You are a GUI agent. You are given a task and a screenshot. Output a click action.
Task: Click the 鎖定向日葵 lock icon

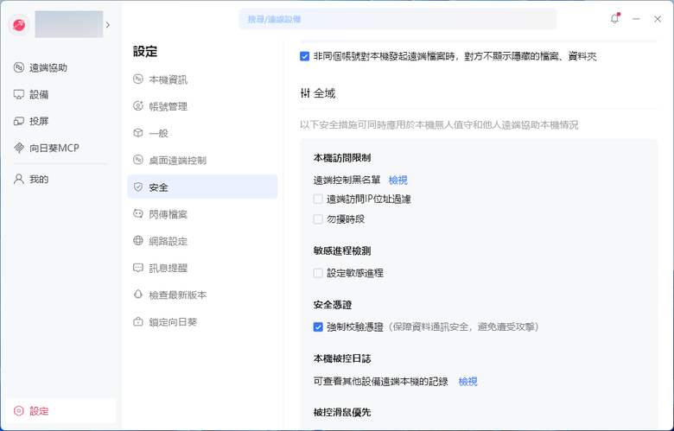coord(138,321)
